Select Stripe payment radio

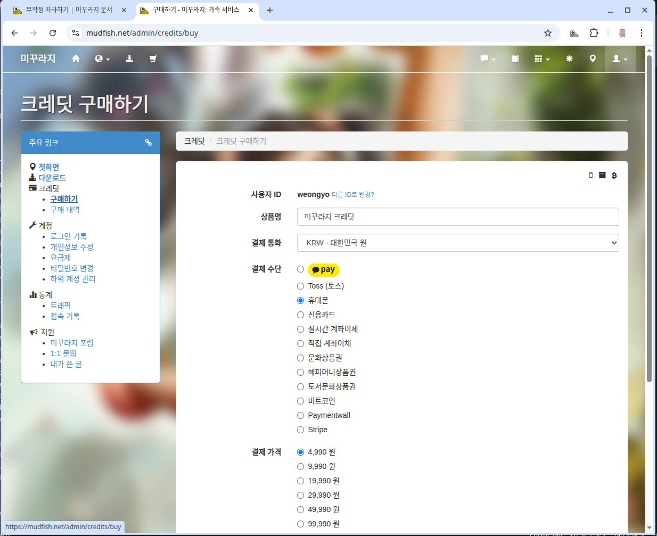click(300, 430)
